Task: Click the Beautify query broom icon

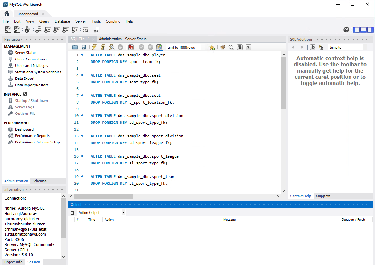Action: coord(222,47)
